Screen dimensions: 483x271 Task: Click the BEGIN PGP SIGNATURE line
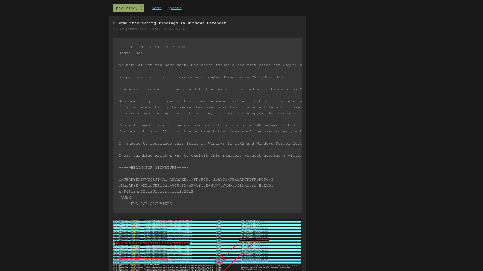coord(154,168)
